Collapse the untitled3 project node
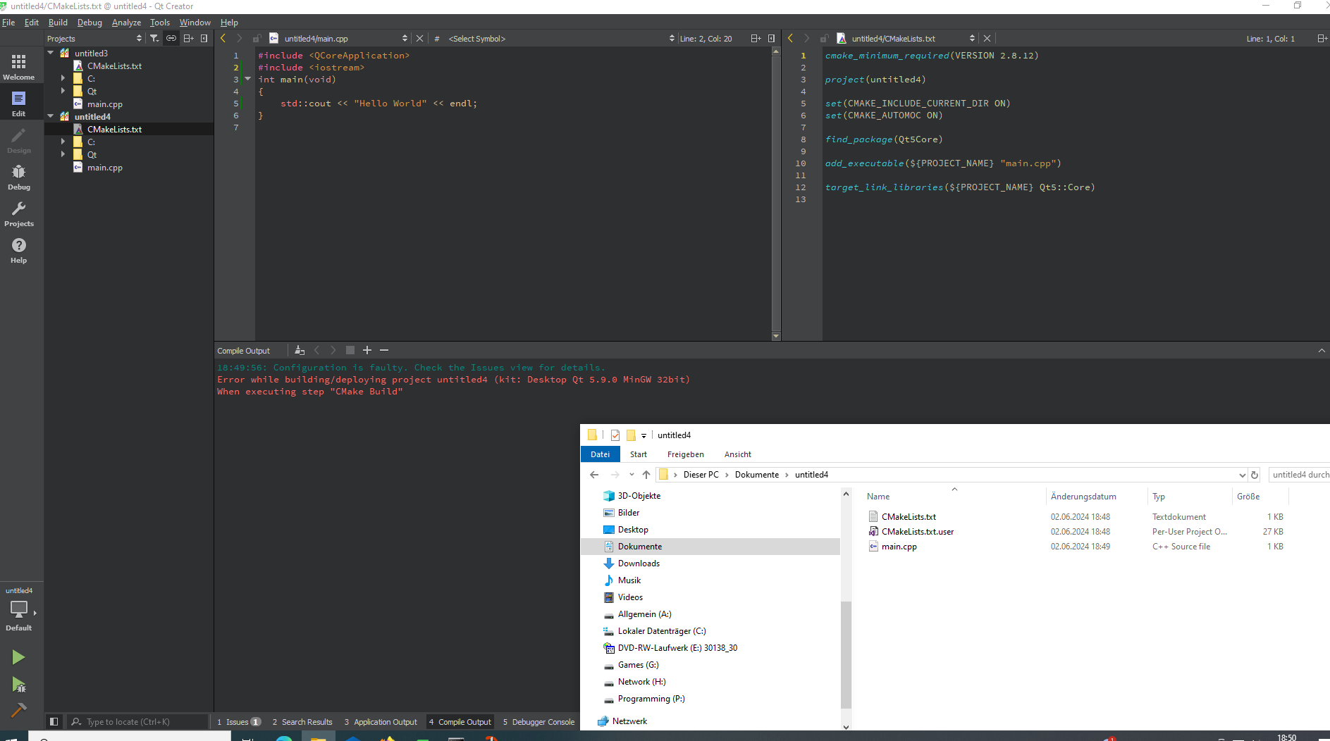 (x=51, y=53)
